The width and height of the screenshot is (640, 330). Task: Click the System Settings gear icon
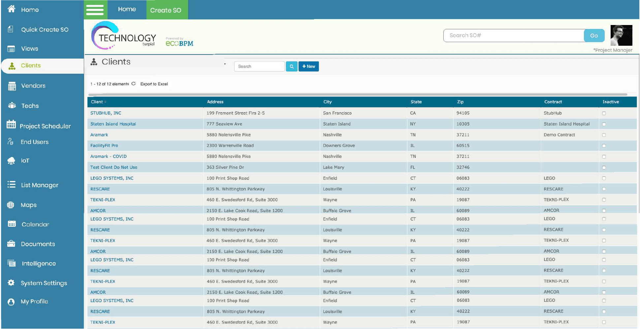pyautogui.click(x=11, y=283)
